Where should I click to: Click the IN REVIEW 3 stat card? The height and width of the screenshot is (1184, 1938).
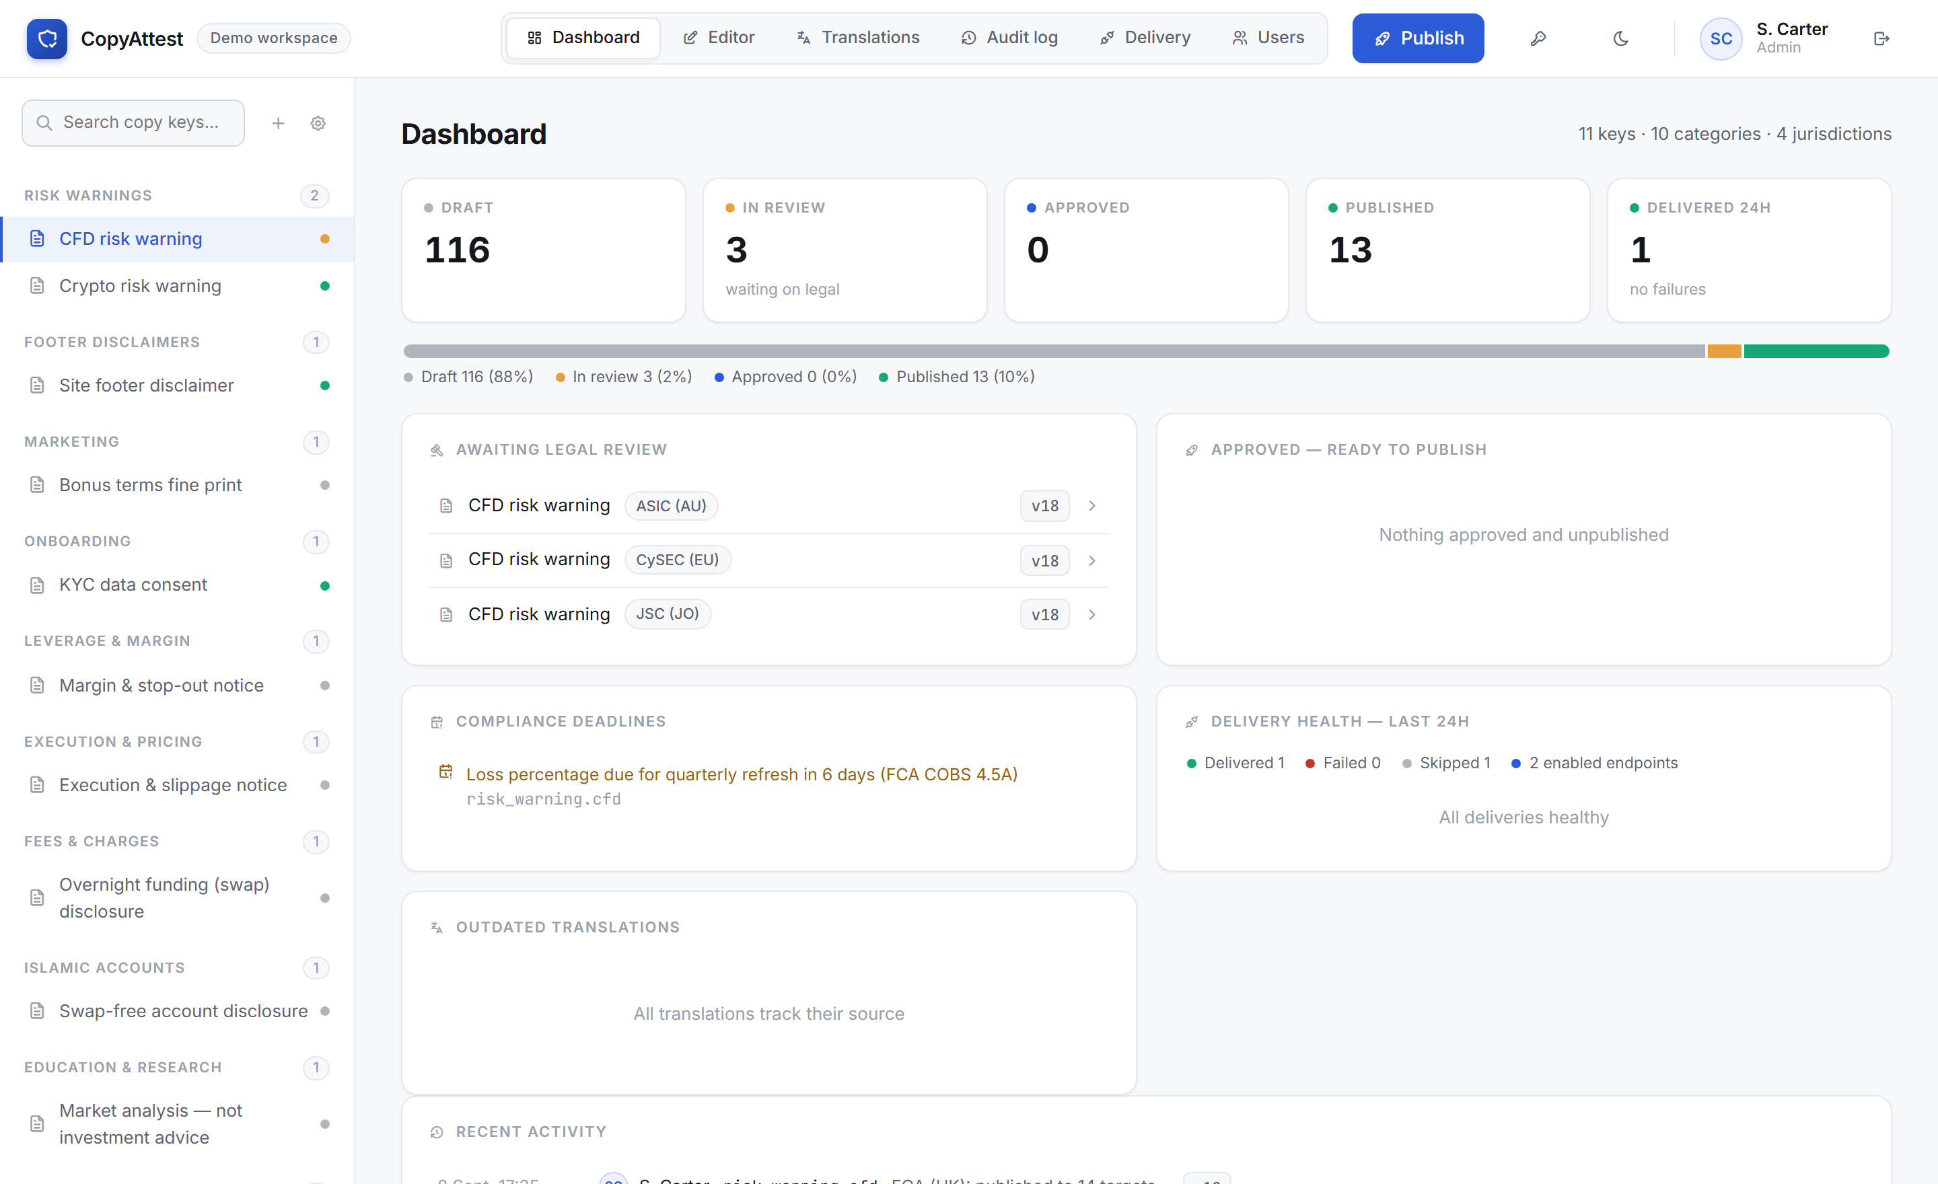(x=845, y=250)
